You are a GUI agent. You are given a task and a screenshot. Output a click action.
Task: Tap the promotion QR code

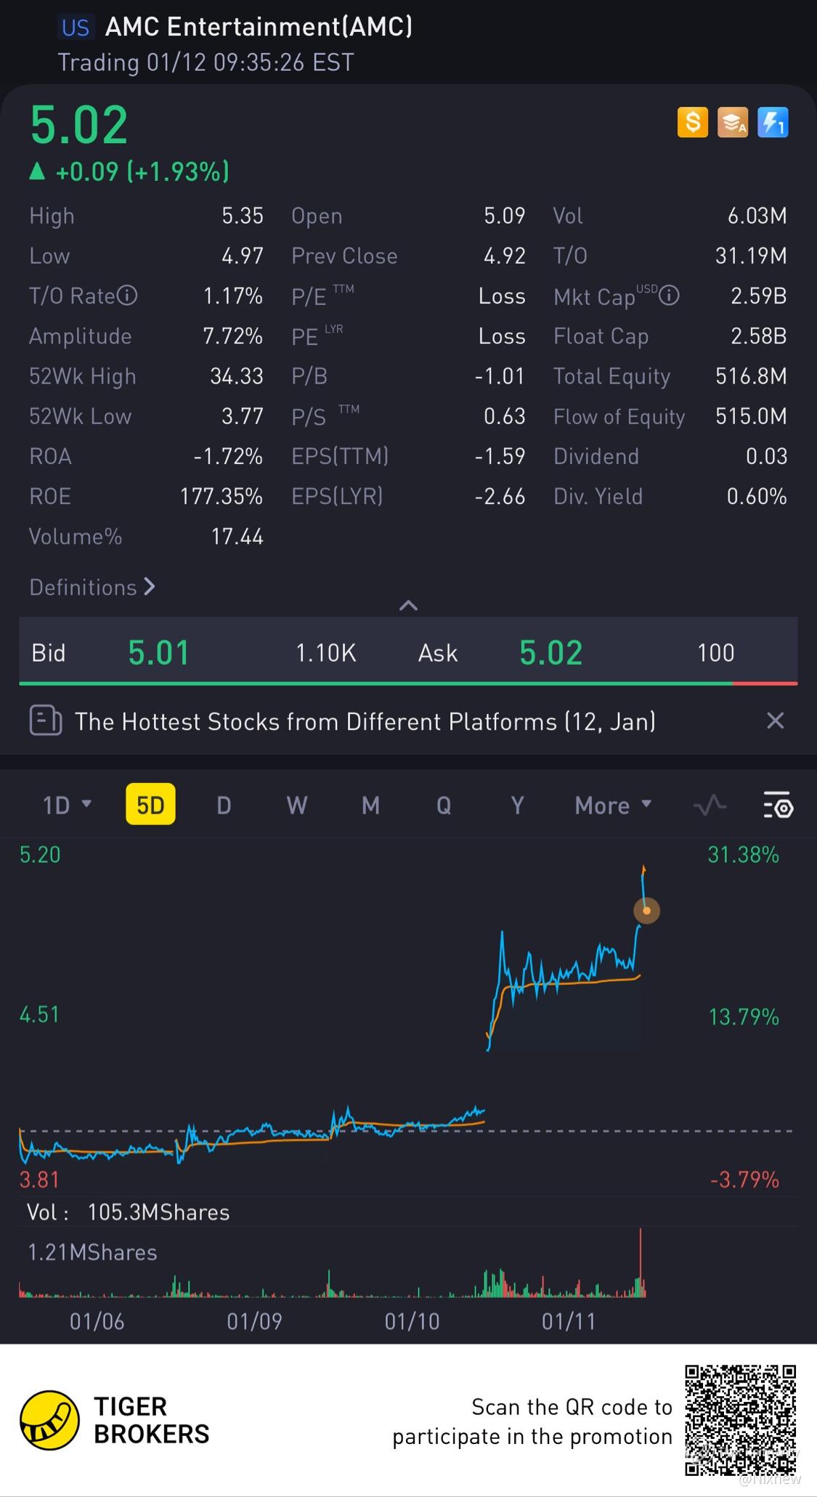[740, 1420]
